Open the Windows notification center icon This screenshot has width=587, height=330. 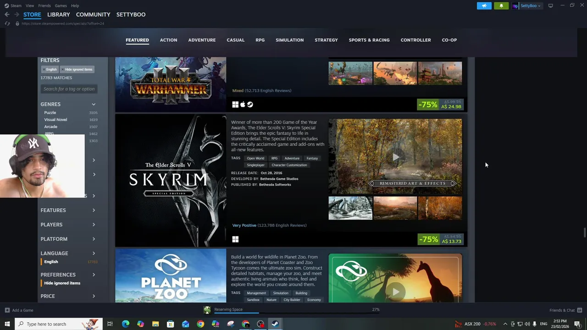(577, 324)
